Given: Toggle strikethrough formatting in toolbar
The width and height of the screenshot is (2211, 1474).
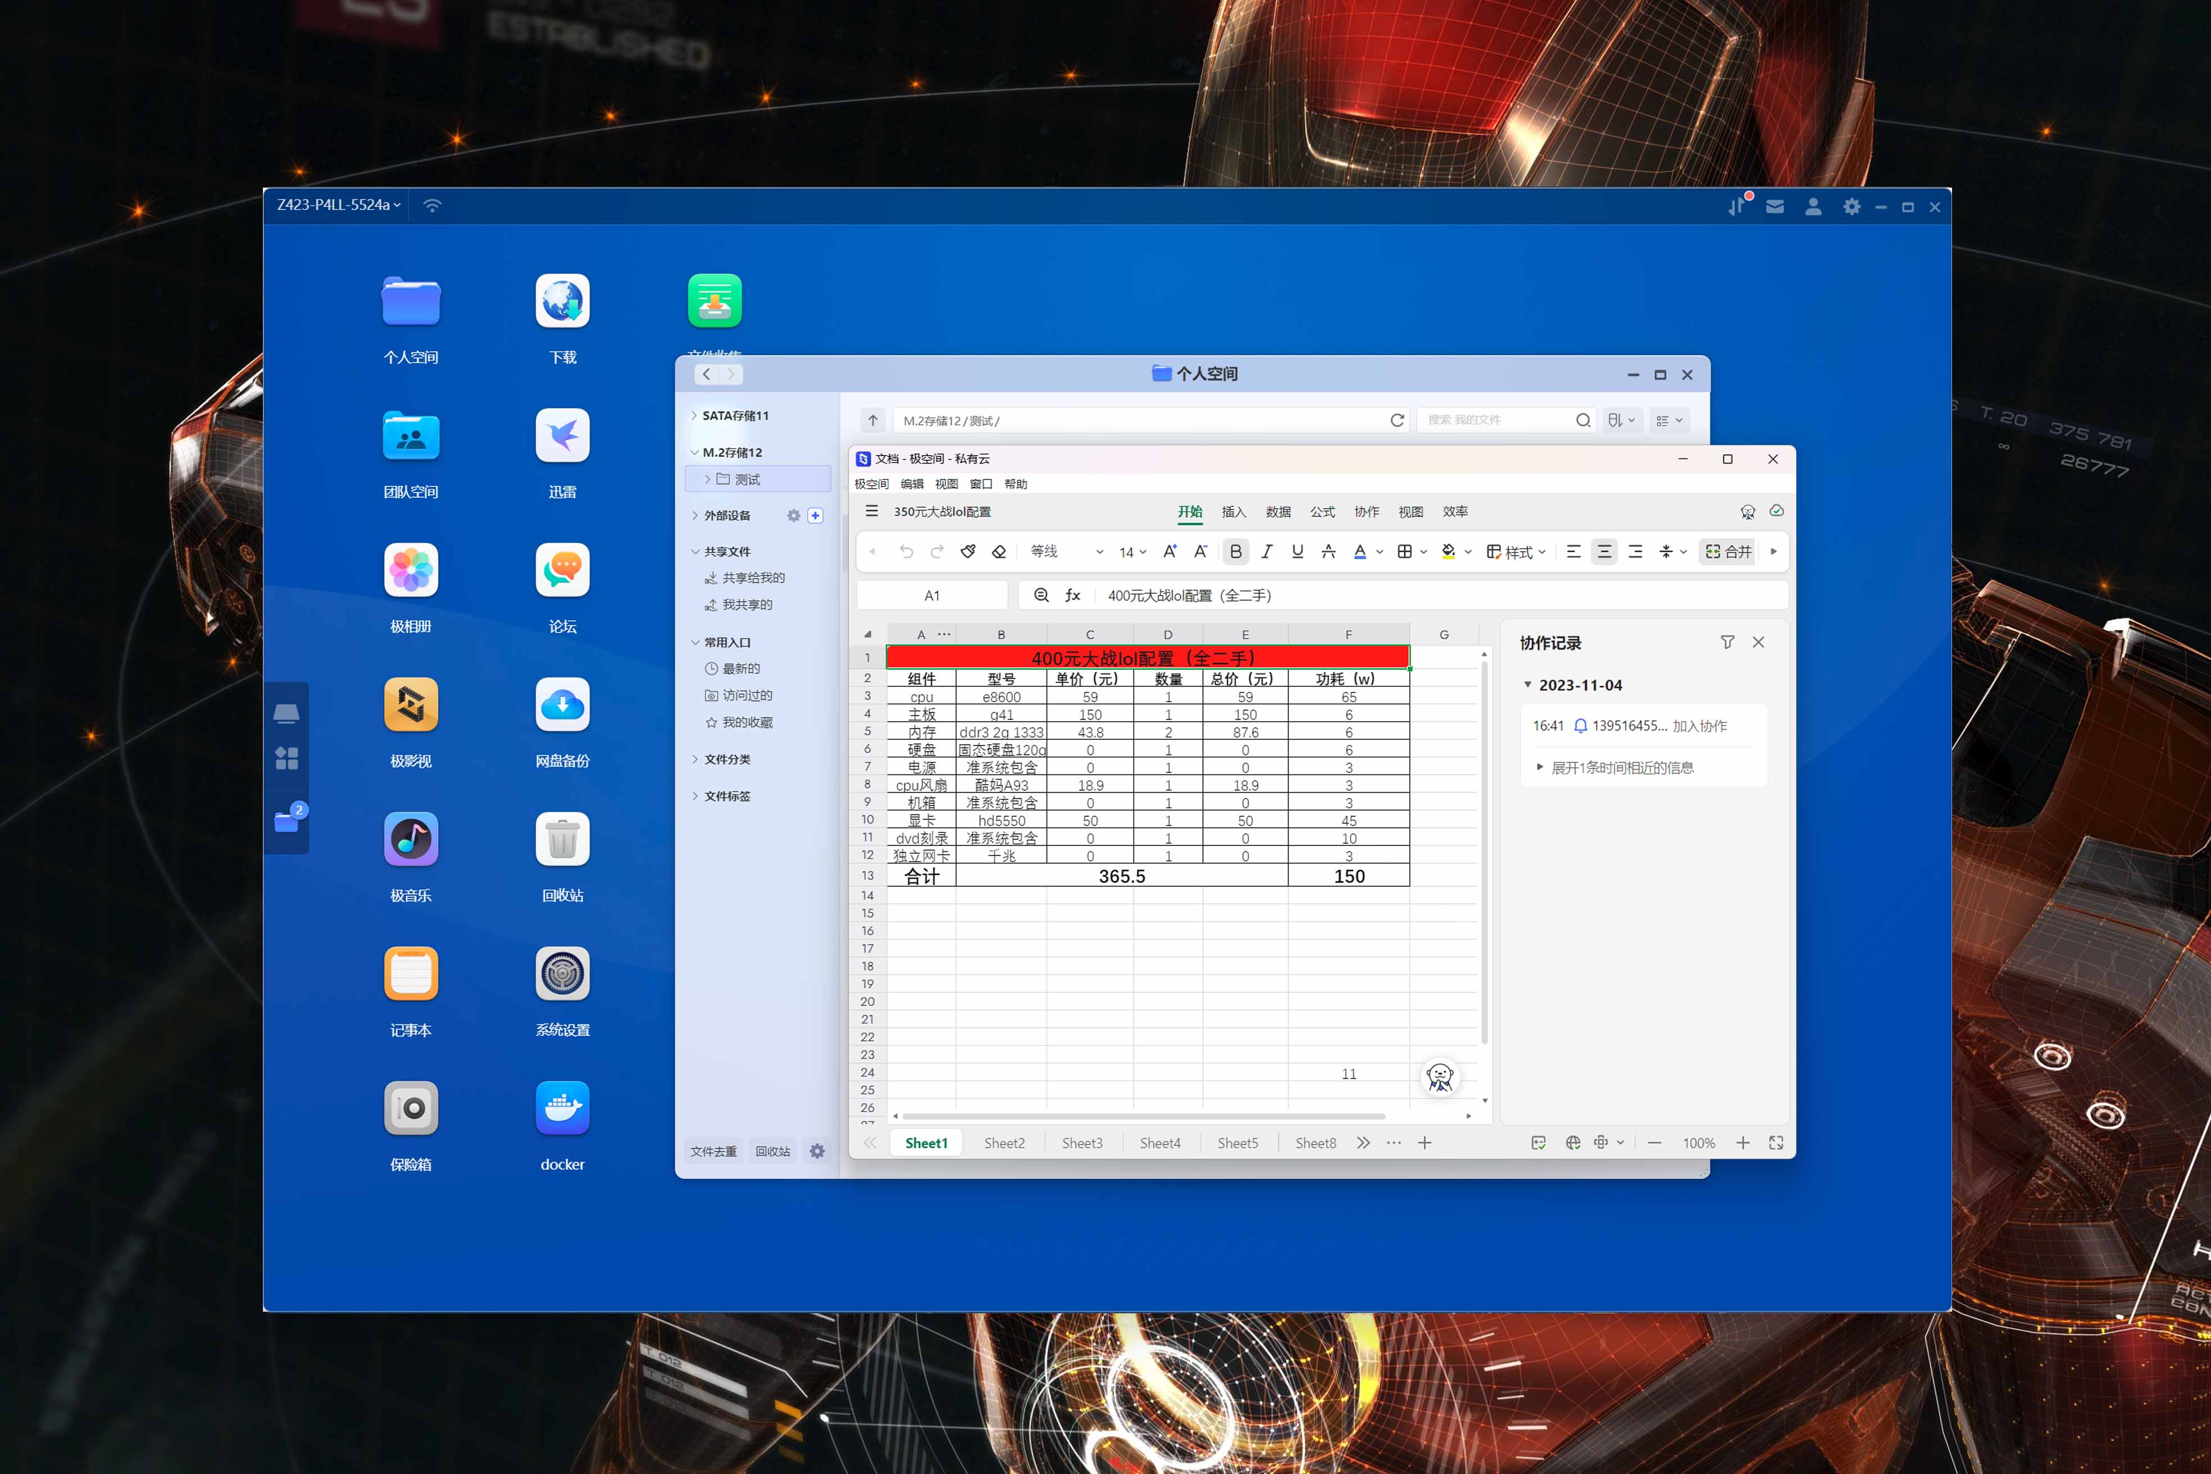Looking at the screenshot, I should [x=1329, y=552].
